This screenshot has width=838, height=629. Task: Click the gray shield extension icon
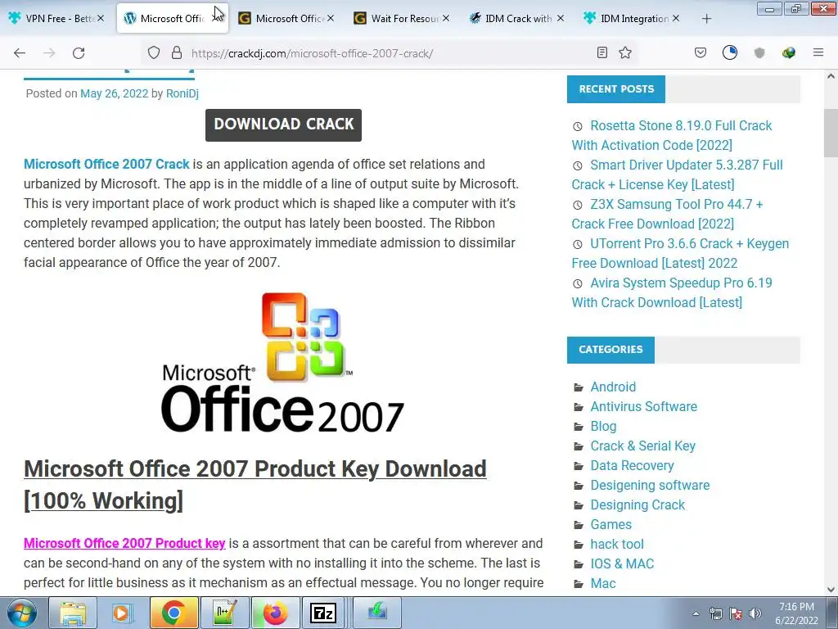tap(759, 52)
